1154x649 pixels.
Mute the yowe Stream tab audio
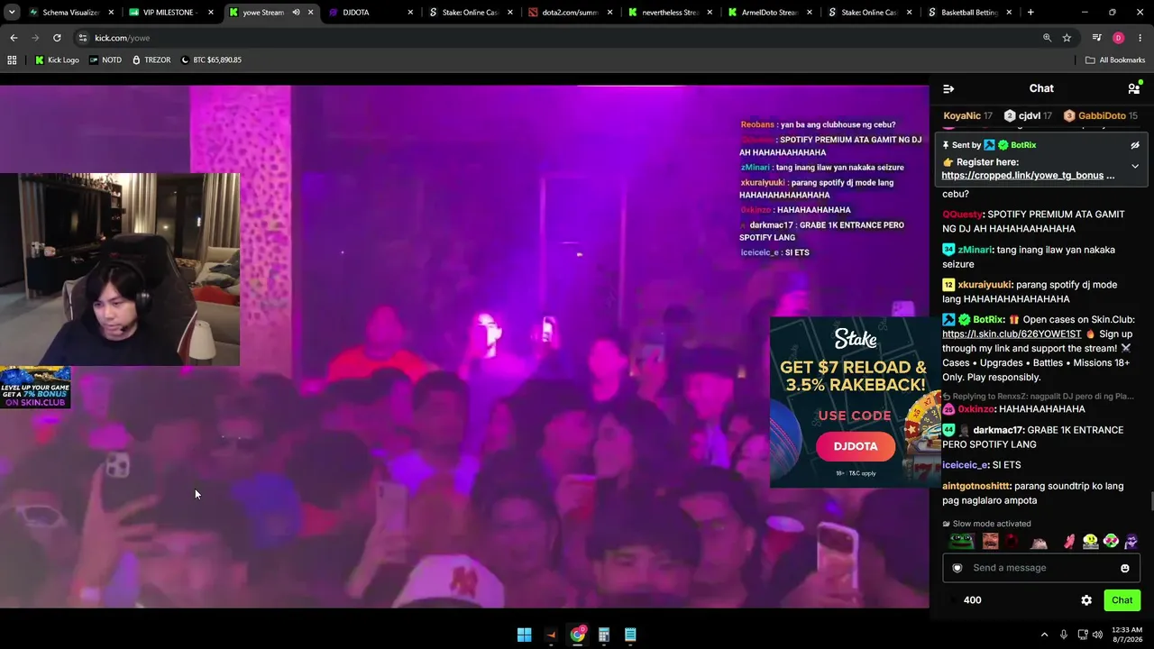point(296,13)
